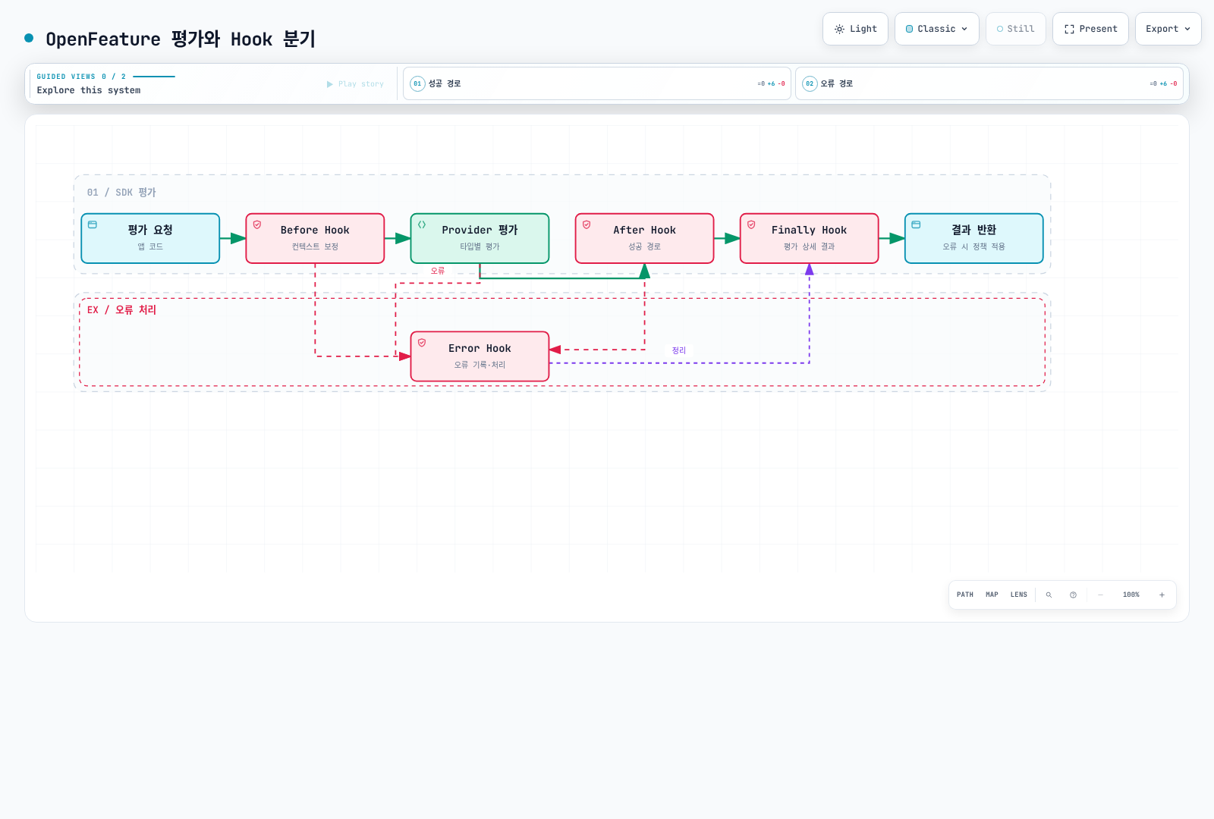The width and height of the screenshot is (1214, 819).
Task: Select guided view 02 오류 경로
Action: [x=989, y=83]
